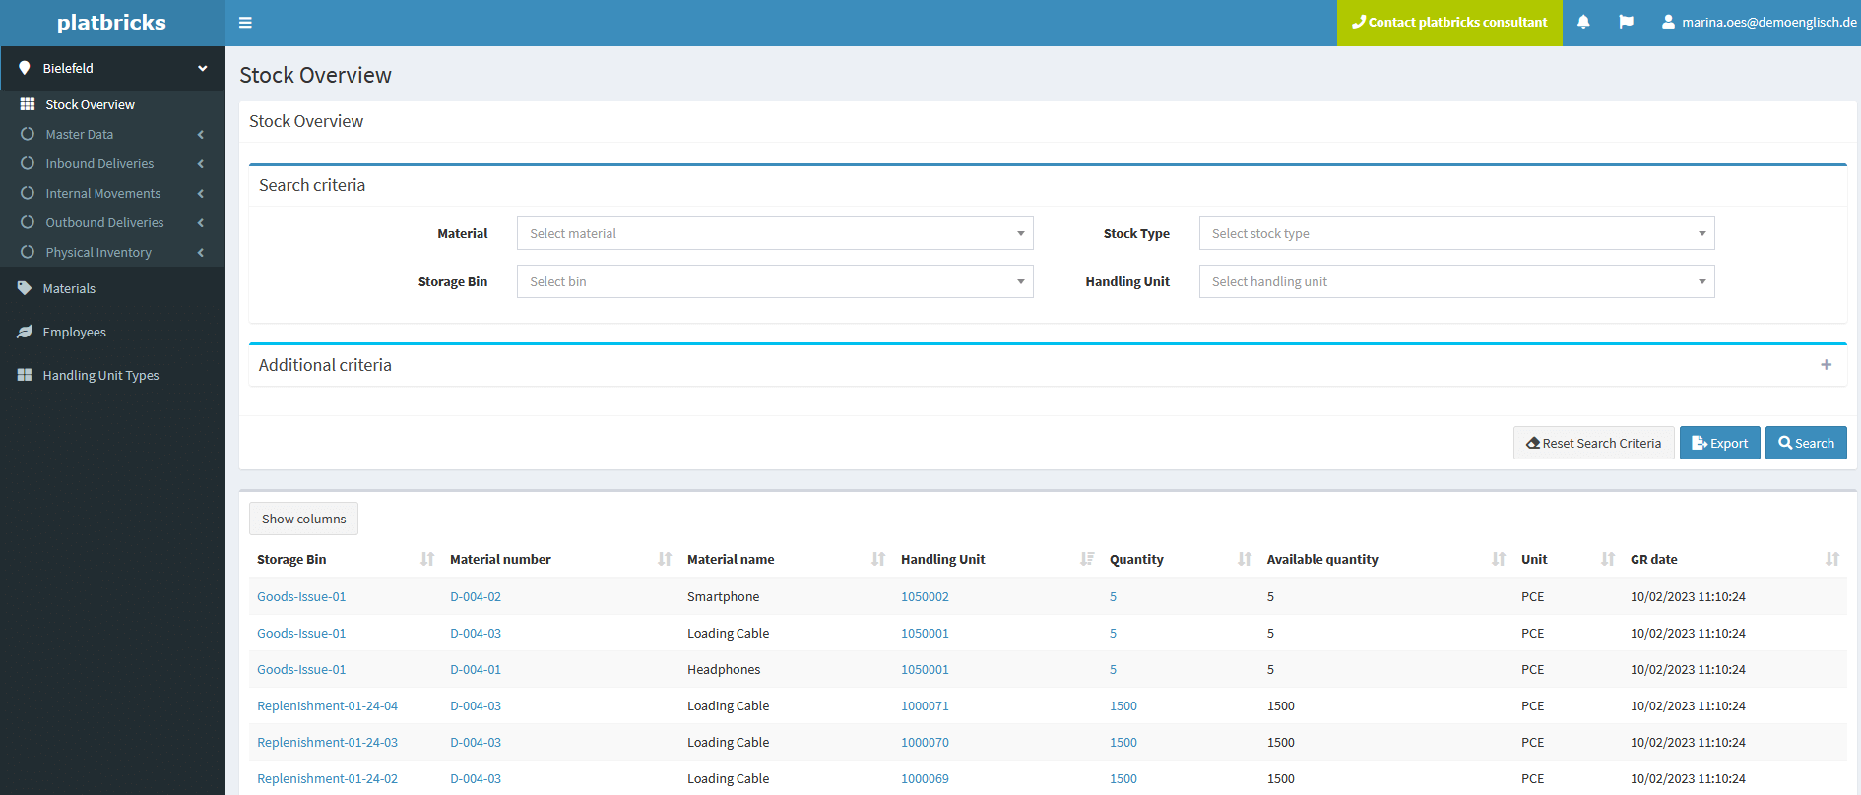Click the flag icon in header
Screen dimensions: 1861x795
click(1626, 22)
